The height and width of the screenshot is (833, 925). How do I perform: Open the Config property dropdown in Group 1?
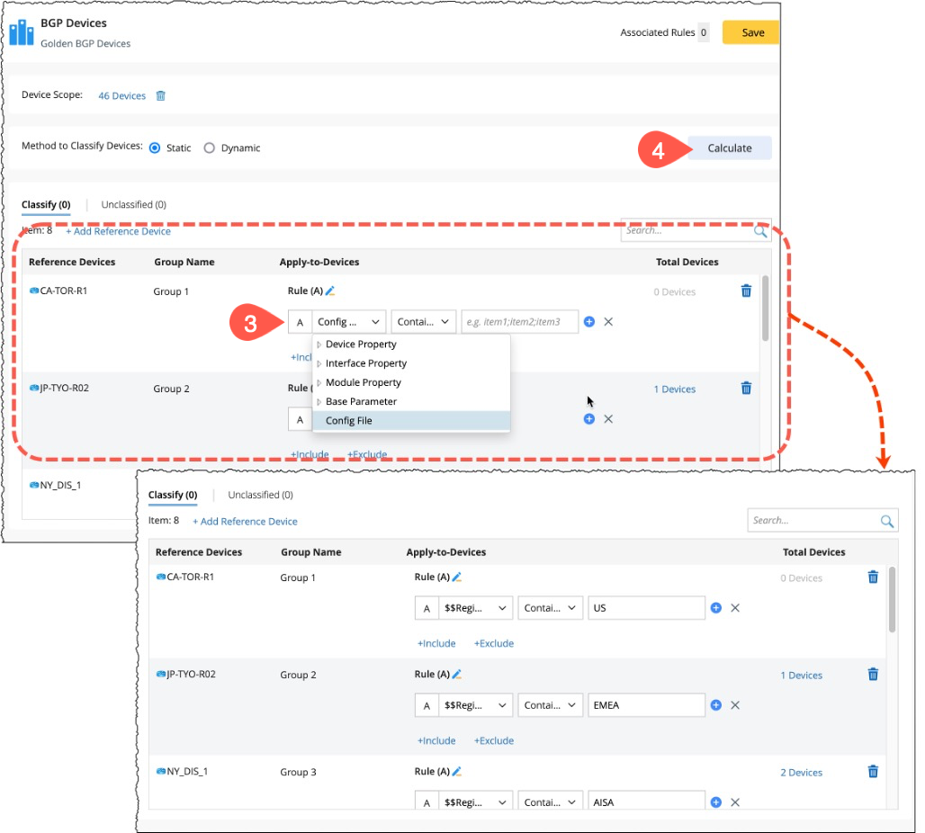pyautogui.click(x=348, y=321)
